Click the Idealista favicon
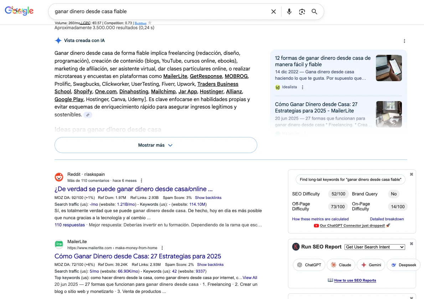 [x=278, y=87]
